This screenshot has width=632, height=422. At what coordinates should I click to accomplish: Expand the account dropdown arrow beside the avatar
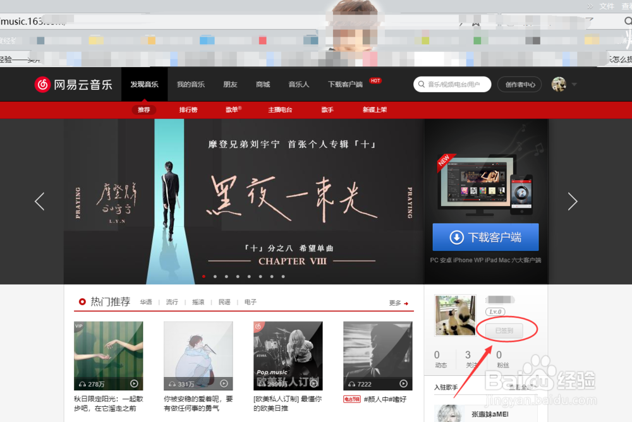(574, 84)
